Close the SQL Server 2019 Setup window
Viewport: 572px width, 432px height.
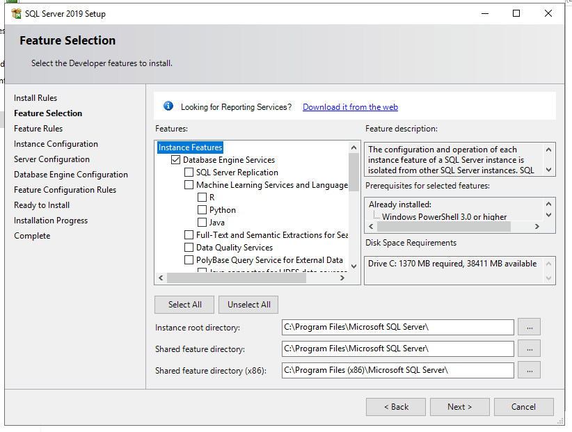click(x=548, y=13)
